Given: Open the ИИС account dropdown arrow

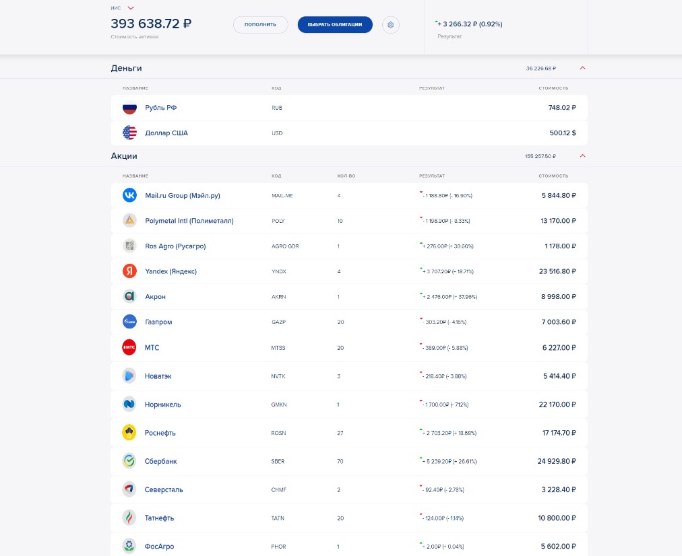Looking at the screenshot, I should pos(131,8).
